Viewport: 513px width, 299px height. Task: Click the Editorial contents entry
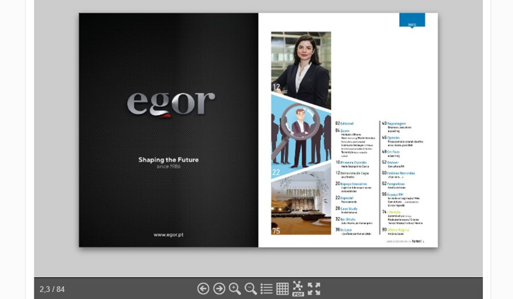(347, 123)
